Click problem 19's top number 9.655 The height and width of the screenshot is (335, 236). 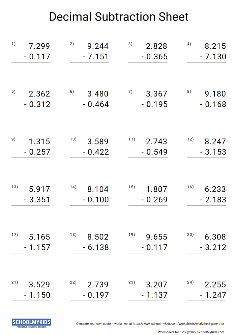click(x=156, y=237)
